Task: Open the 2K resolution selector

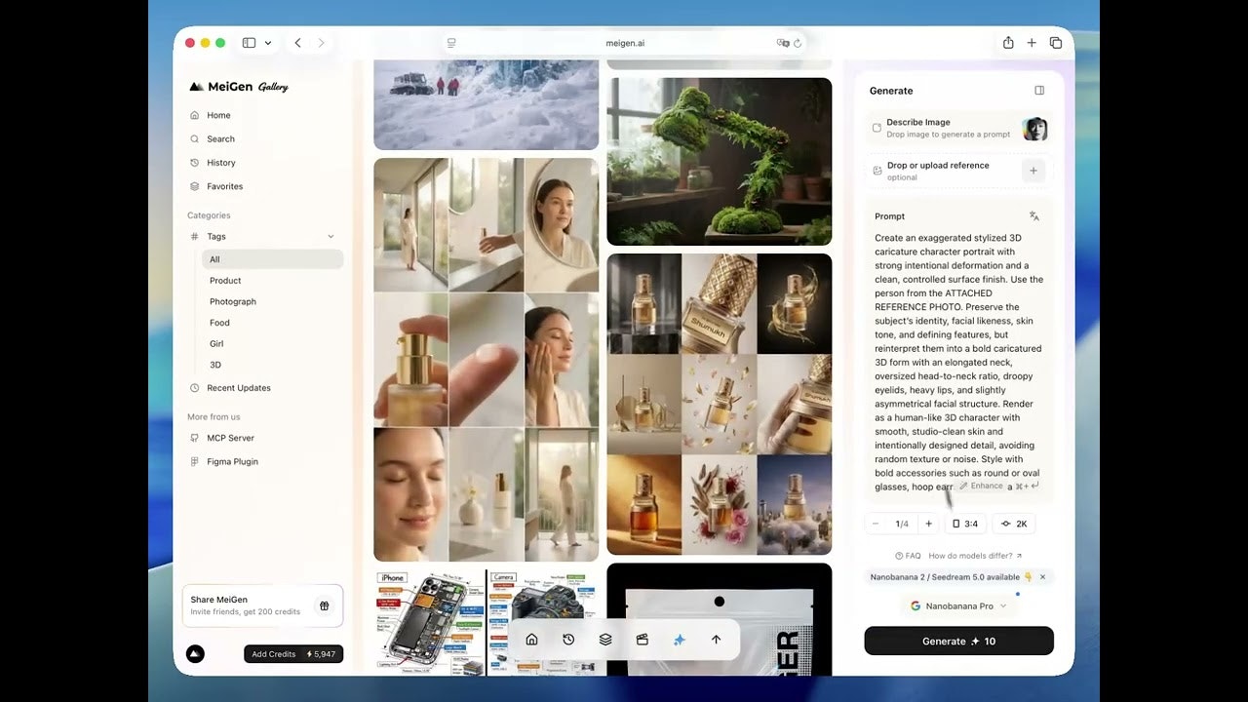Action: coord(1014,524)
